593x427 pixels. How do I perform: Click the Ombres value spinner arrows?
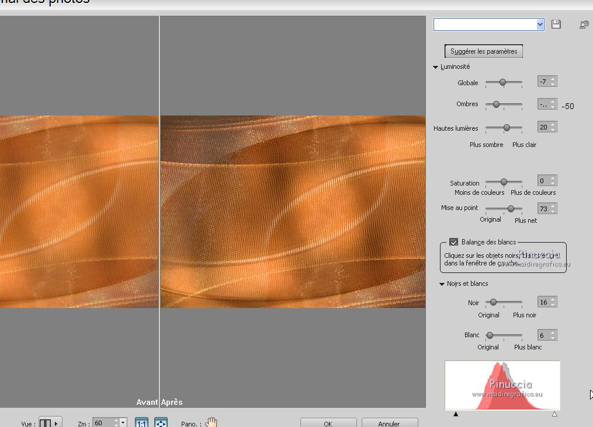553,104
